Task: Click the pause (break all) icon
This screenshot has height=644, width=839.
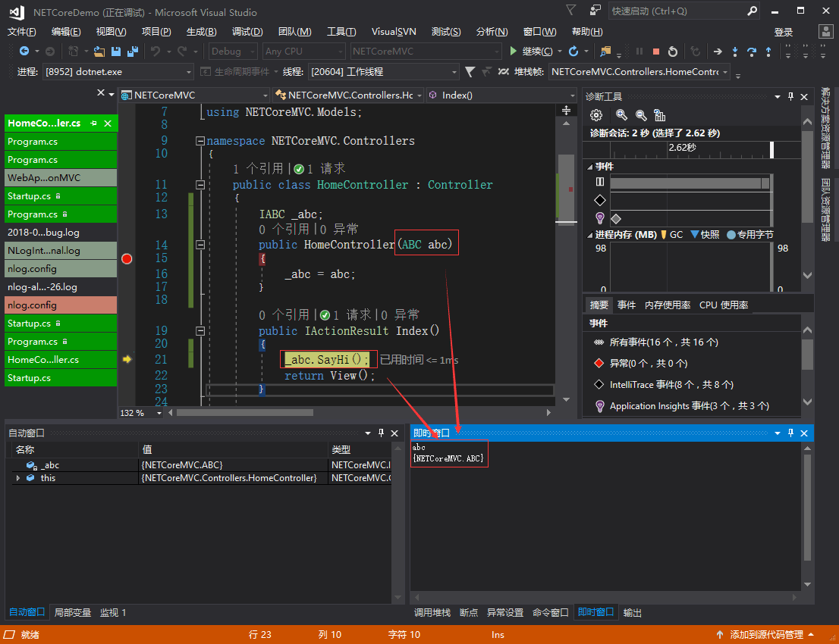Action: click(639, 52)
